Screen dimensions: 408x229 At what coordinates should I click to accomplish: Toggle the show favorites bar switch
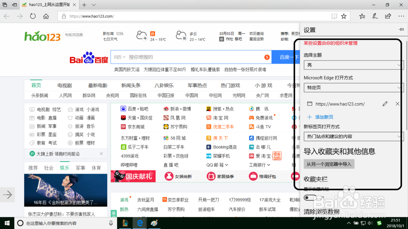pos(310,198)
